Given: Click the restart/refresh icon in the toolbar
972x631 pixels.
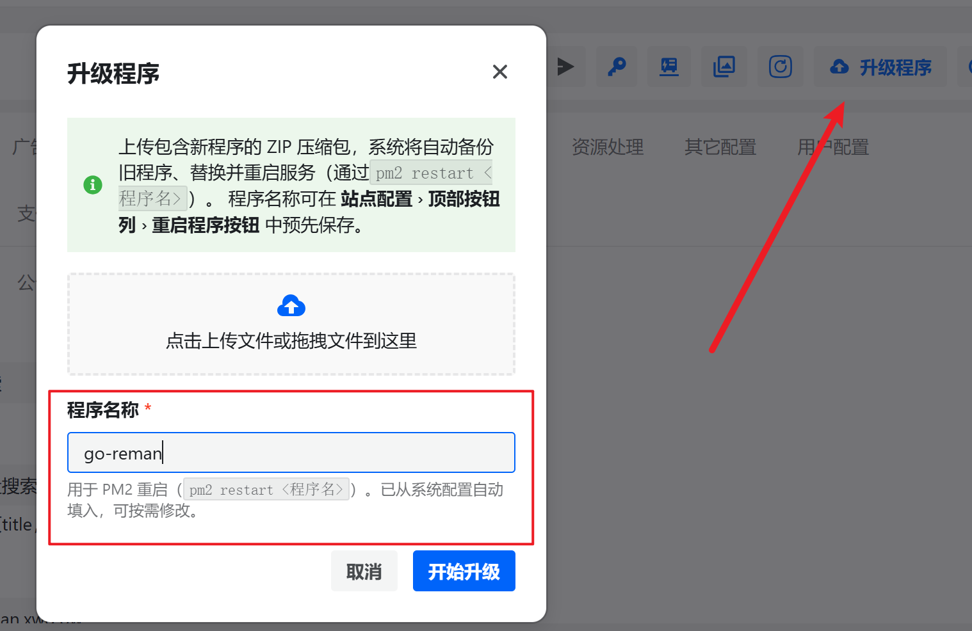Looking at the screenshot, I should [780, 67].
